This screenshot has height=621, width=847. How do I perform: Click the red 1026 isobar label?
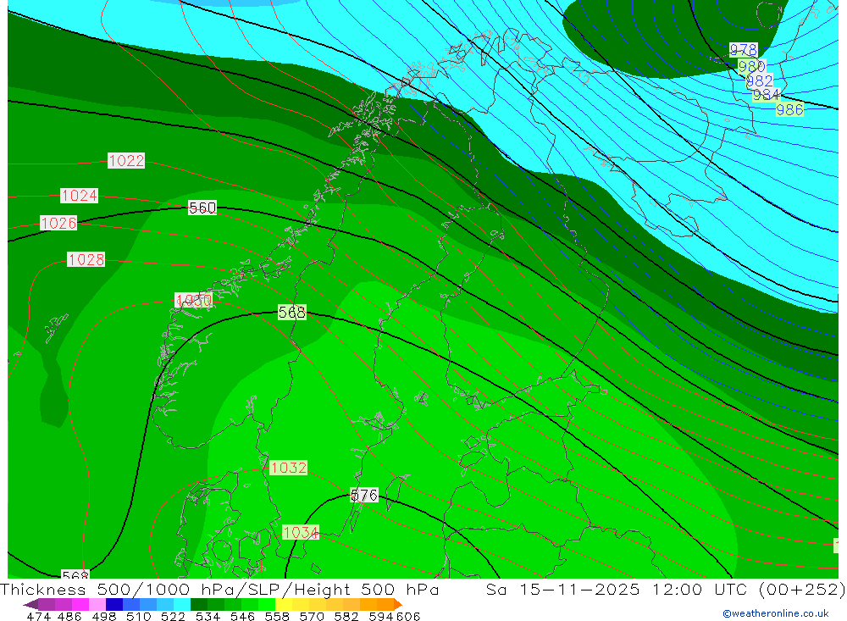click(x=58, y=223)
